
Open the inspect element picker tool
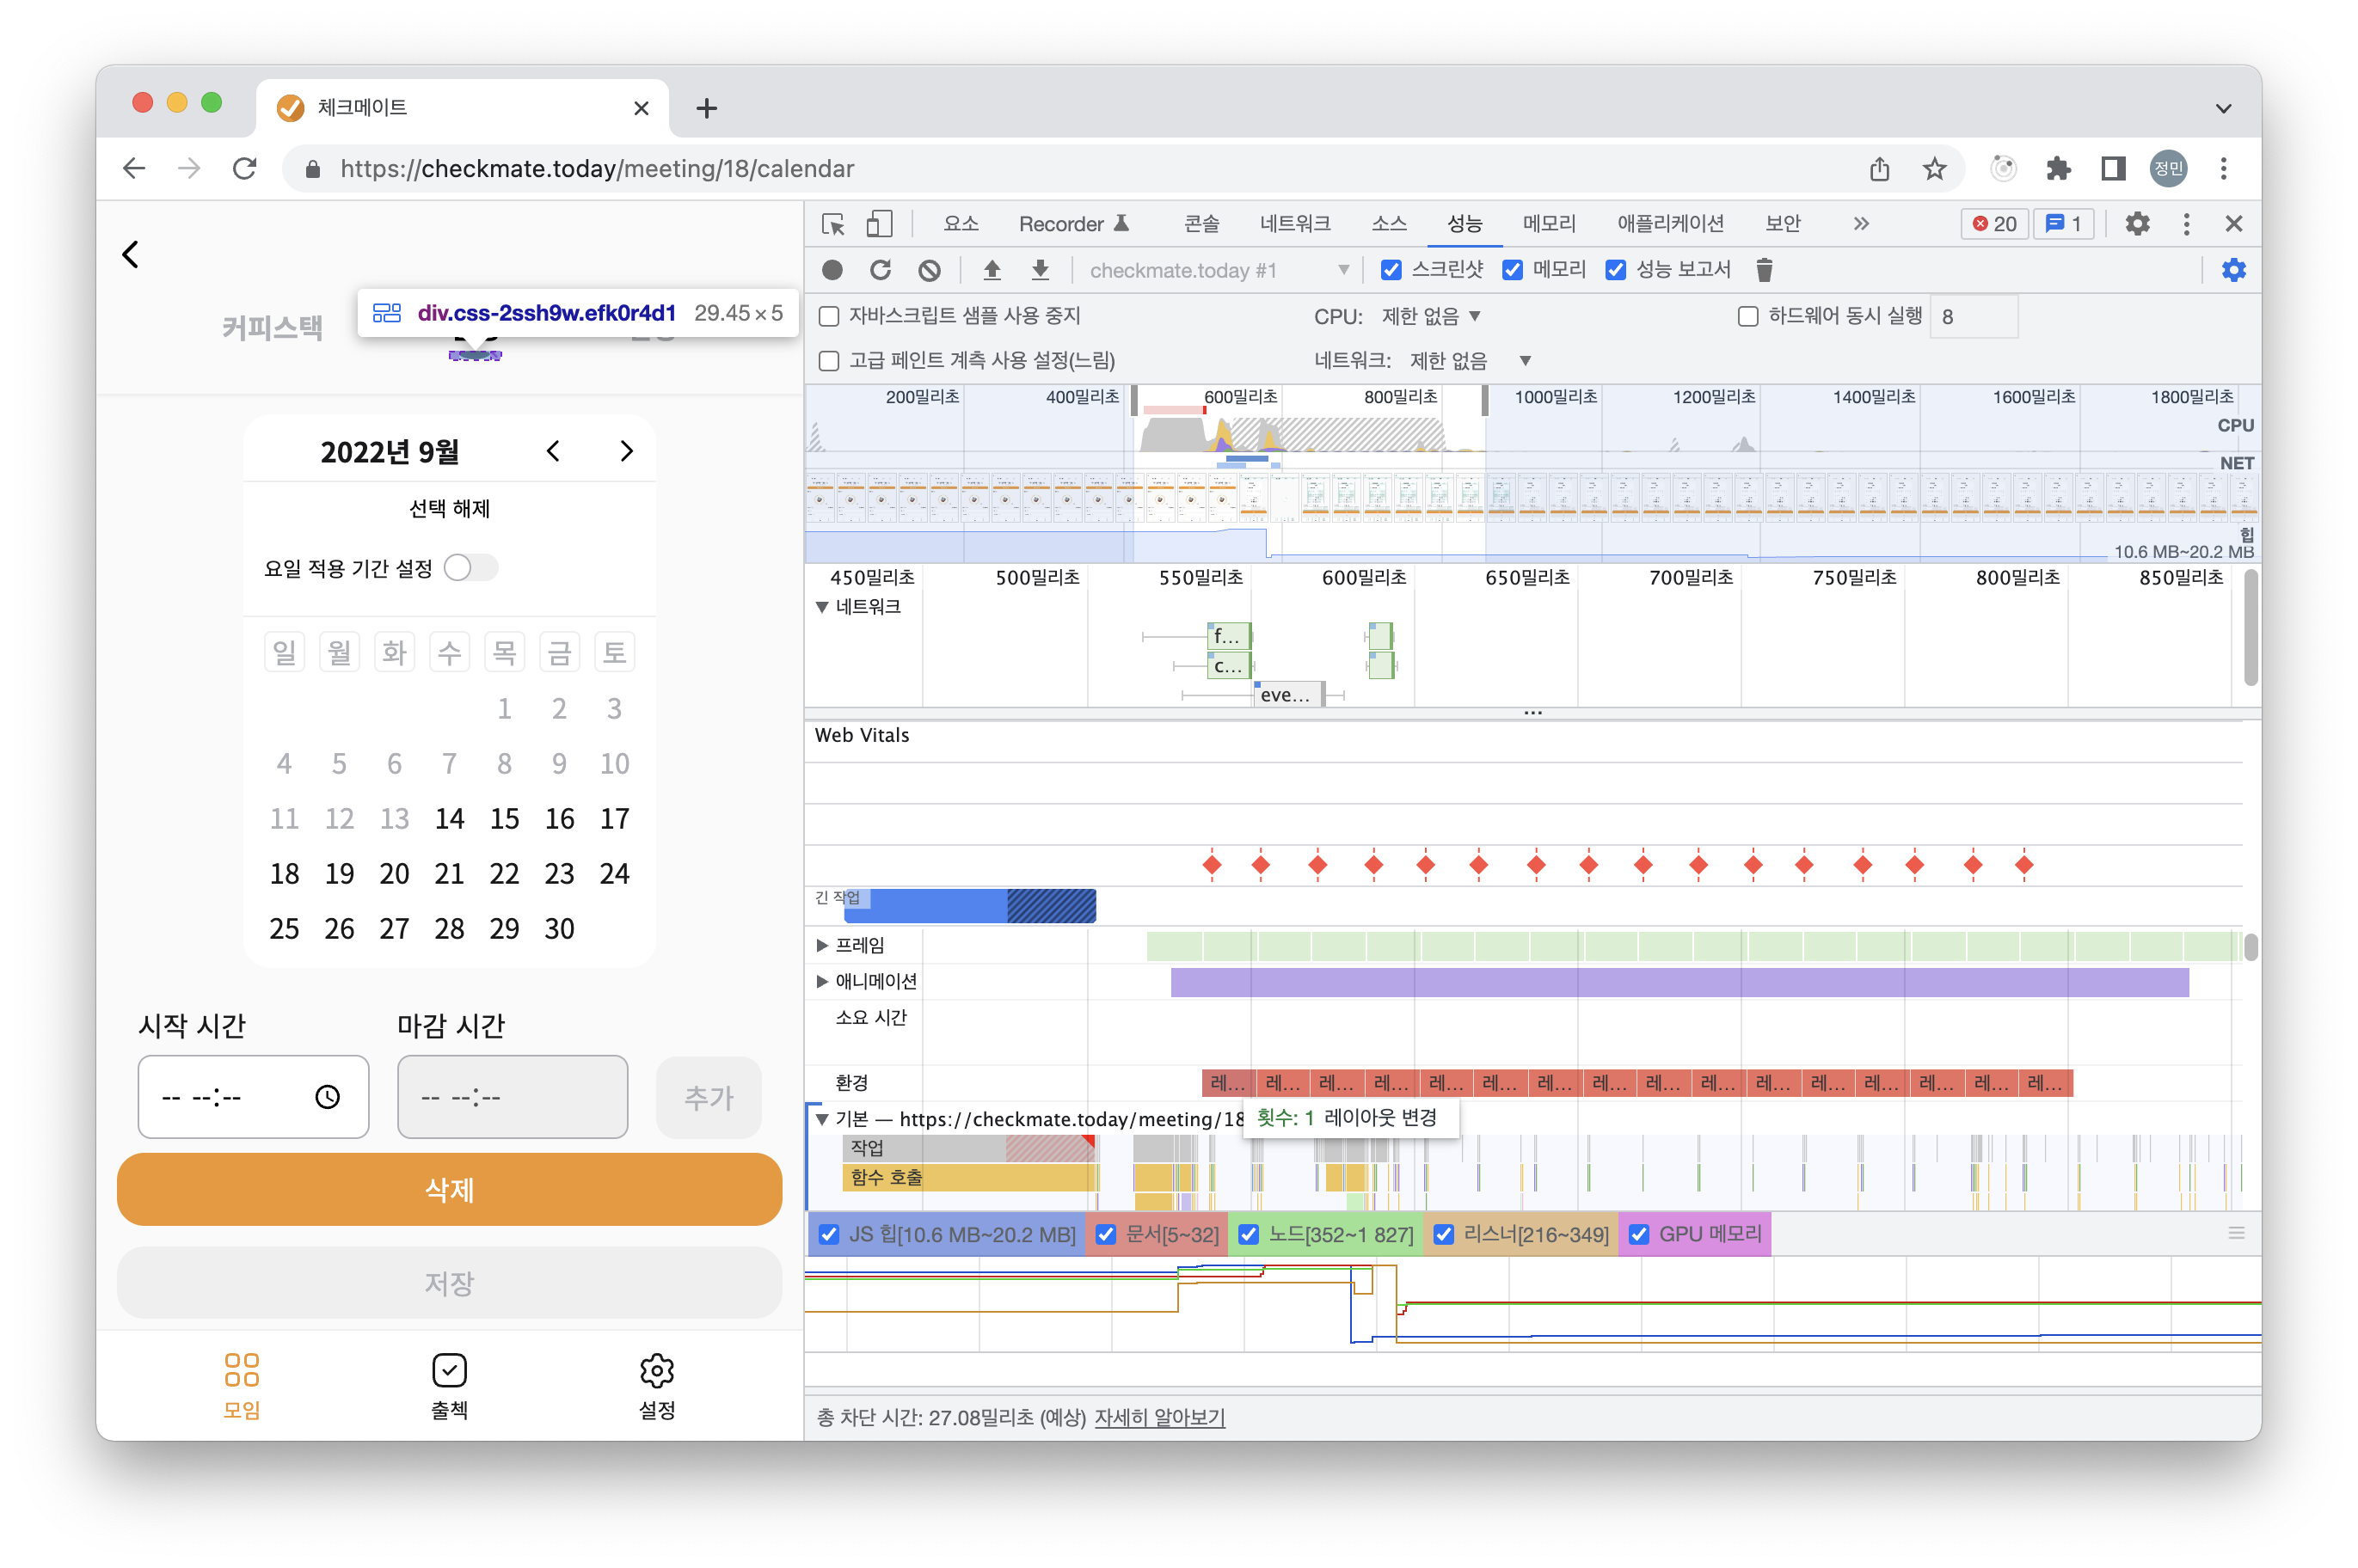click(832, 224)
